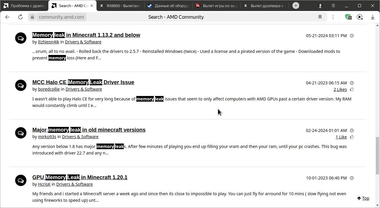Go back using browser back arrow
The height and width of the screenshot is (208, 380).
7,17
